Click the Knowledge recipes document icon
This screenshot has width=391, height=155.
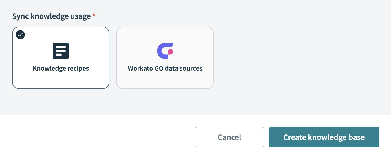61,51
